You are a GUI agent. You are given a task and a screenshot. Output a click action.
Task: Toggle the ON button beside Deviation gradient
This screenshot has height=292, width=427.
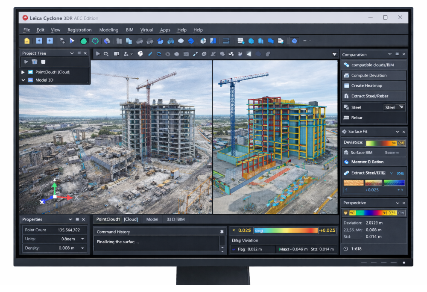pyautogui.click(x=401, y=143)
